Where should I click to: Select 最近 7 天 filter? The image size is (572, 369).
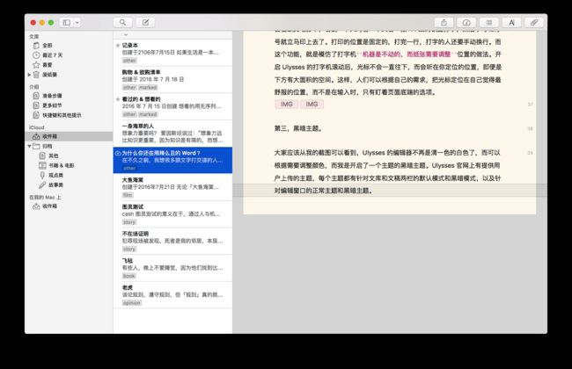click(x=52, y=55)
